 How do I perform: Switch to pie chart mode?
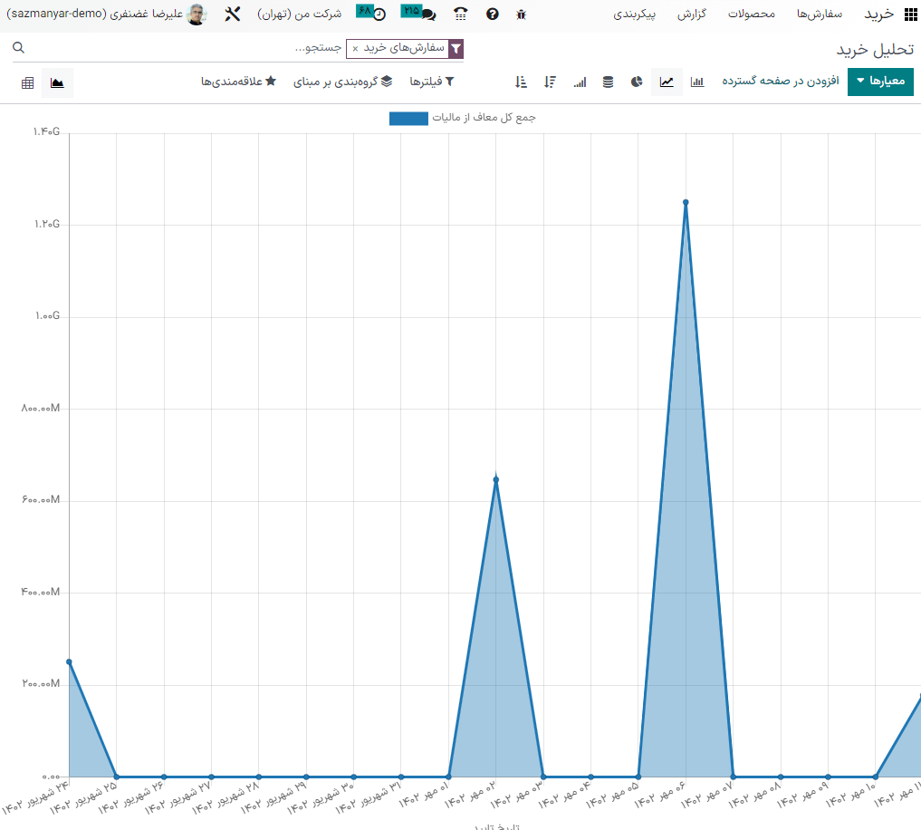(637, 82)
